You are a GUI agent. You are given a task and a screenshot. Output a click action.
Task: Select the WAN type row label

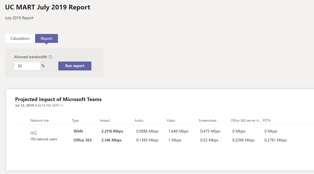tap(78, 131)
